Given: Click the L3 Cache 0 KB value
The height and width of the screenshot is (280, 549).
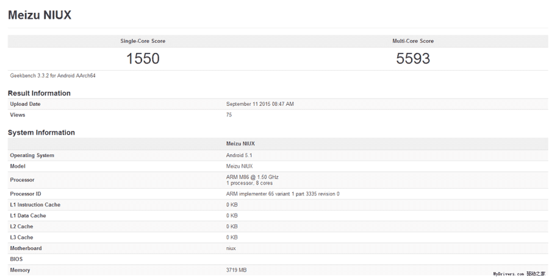Looking at the screenshot, I should (x=232, y=237).
